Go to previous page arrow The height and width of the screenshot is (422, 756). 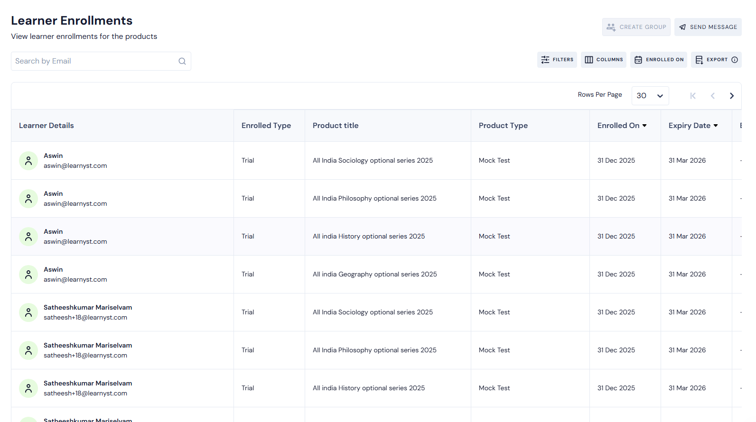[x=712, y=96]
